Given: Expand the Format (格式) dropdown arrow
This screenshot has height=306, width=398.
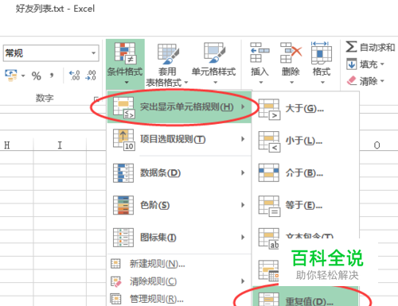Looking at the screenshot, I should tap(322, 83).
